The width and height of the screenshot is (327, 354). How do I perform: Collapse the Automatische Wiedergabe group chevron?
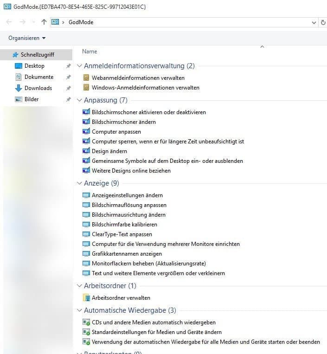point(79,310)
